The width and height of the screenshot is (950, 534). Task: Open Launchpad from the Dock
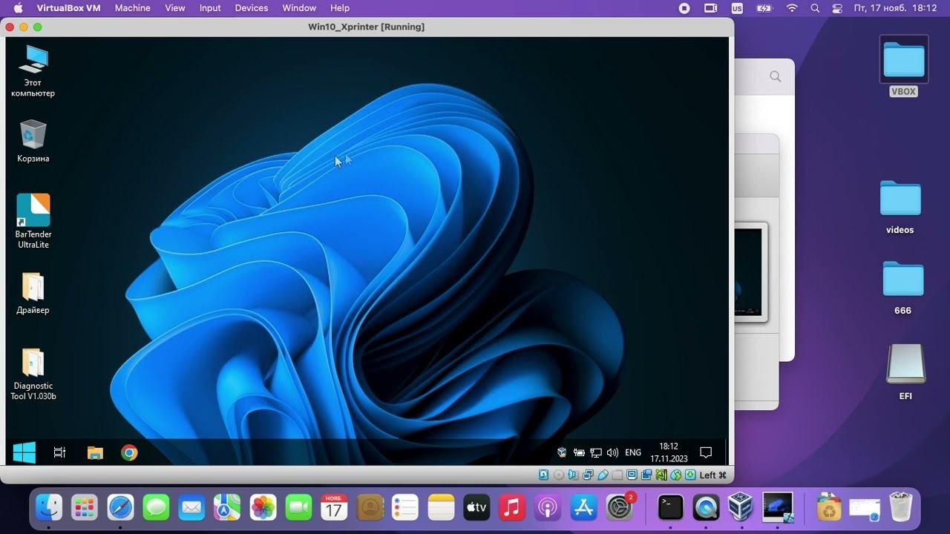tap(85, 507)
